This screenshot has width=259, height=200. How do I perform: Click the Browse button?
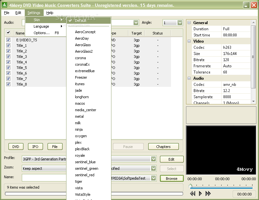(172, 179)
